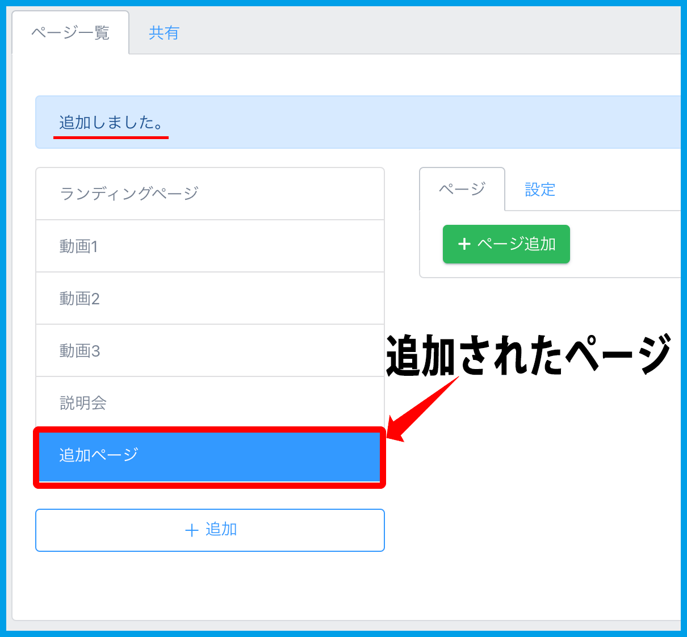Click the highlighted 追加ページ list item
The height and width of the screenshot is (637, 687).
pyautogui.click(x=210, y=456)
